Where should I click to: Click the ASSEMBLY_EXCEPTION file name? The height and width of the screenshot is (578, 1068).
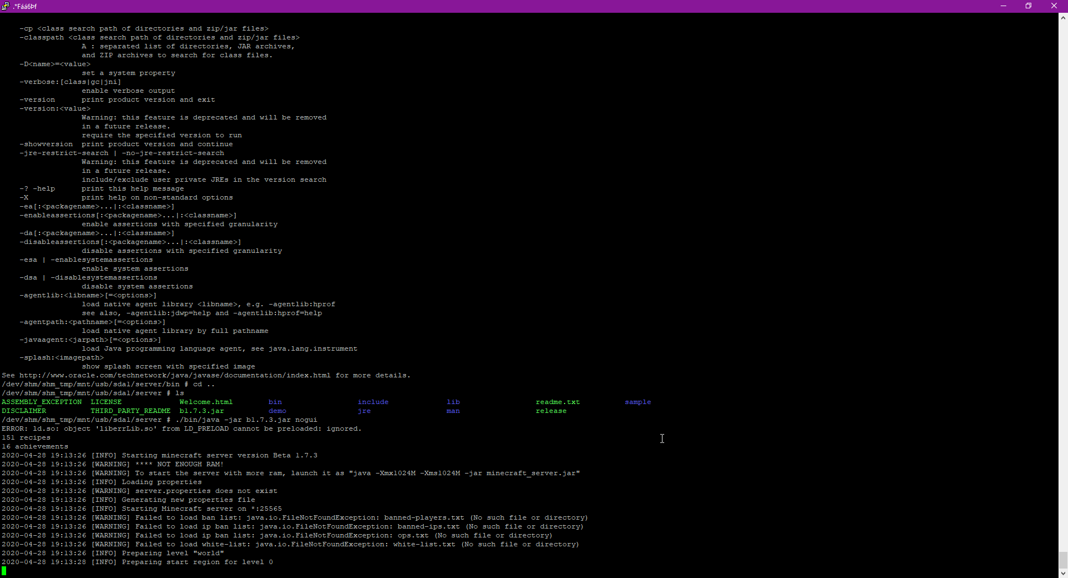click(x=42, y=402)
